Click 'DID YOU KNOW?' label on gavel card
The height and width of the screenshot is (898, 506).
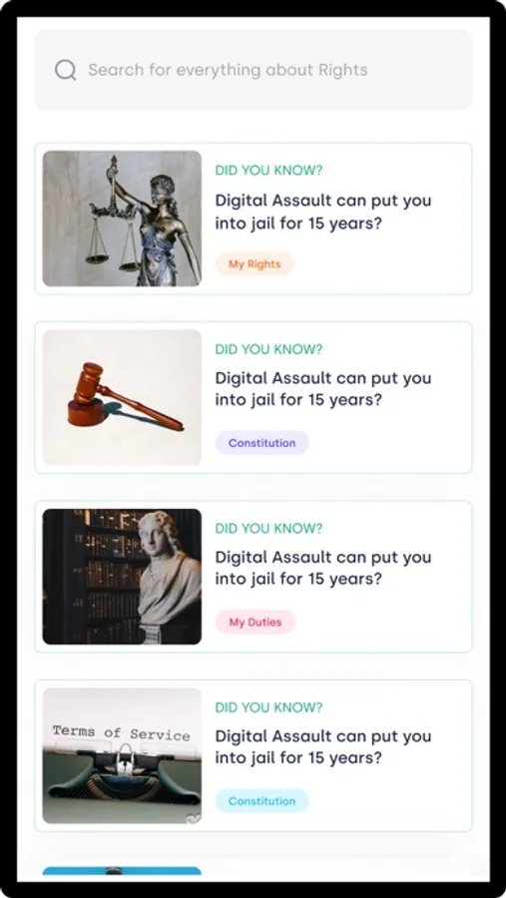[x=268, y=349]
